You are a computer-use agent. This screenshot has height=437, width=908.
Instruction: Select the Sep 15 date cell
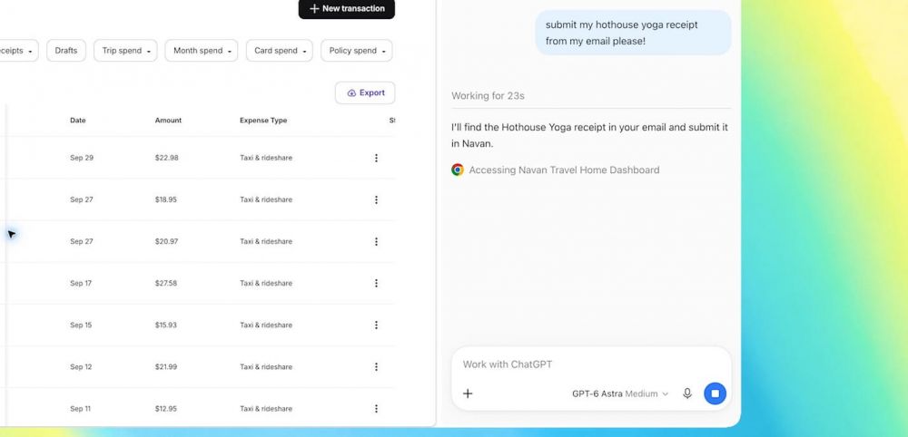81,325
